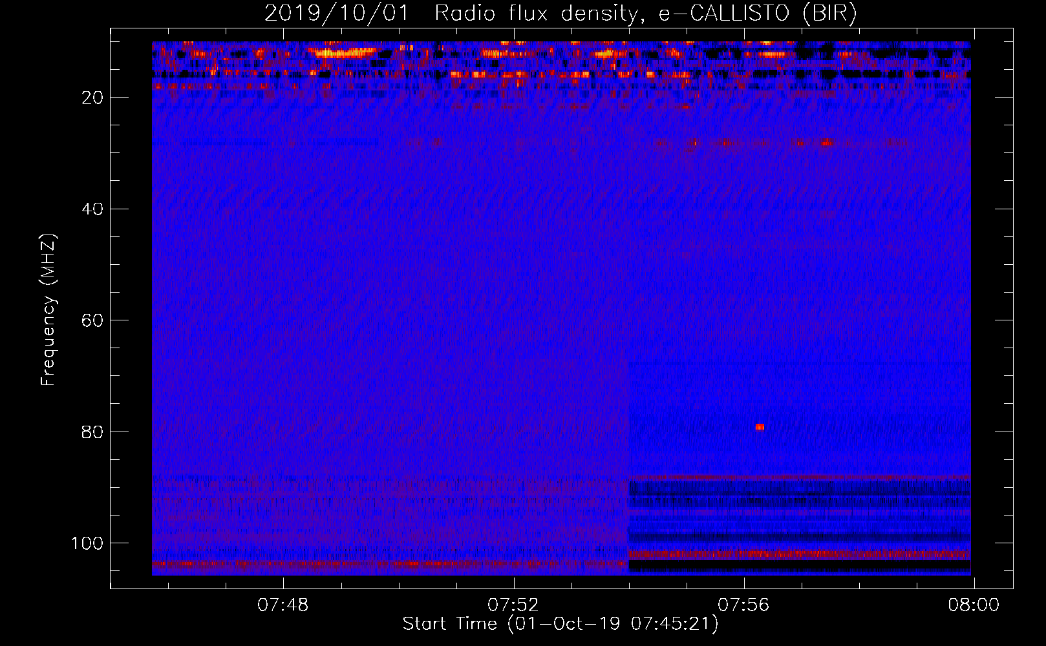This screenshot has height=646, width=1046.
Task: Click the 'Frequency (MHZ)' axis label
Action: point(48,310)
